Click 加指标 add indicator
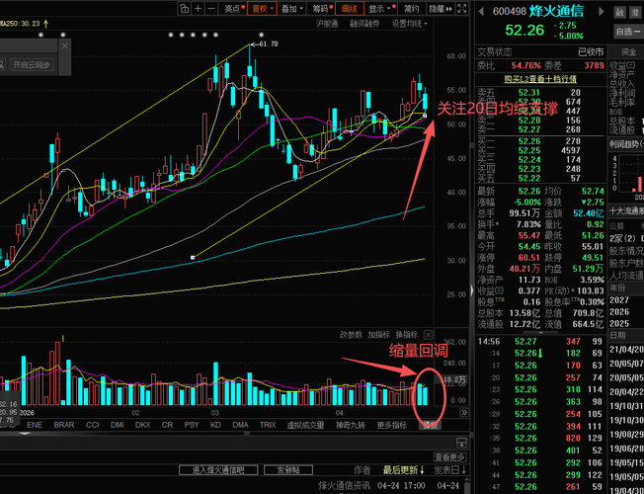644x494 pixels. [378, 335]
